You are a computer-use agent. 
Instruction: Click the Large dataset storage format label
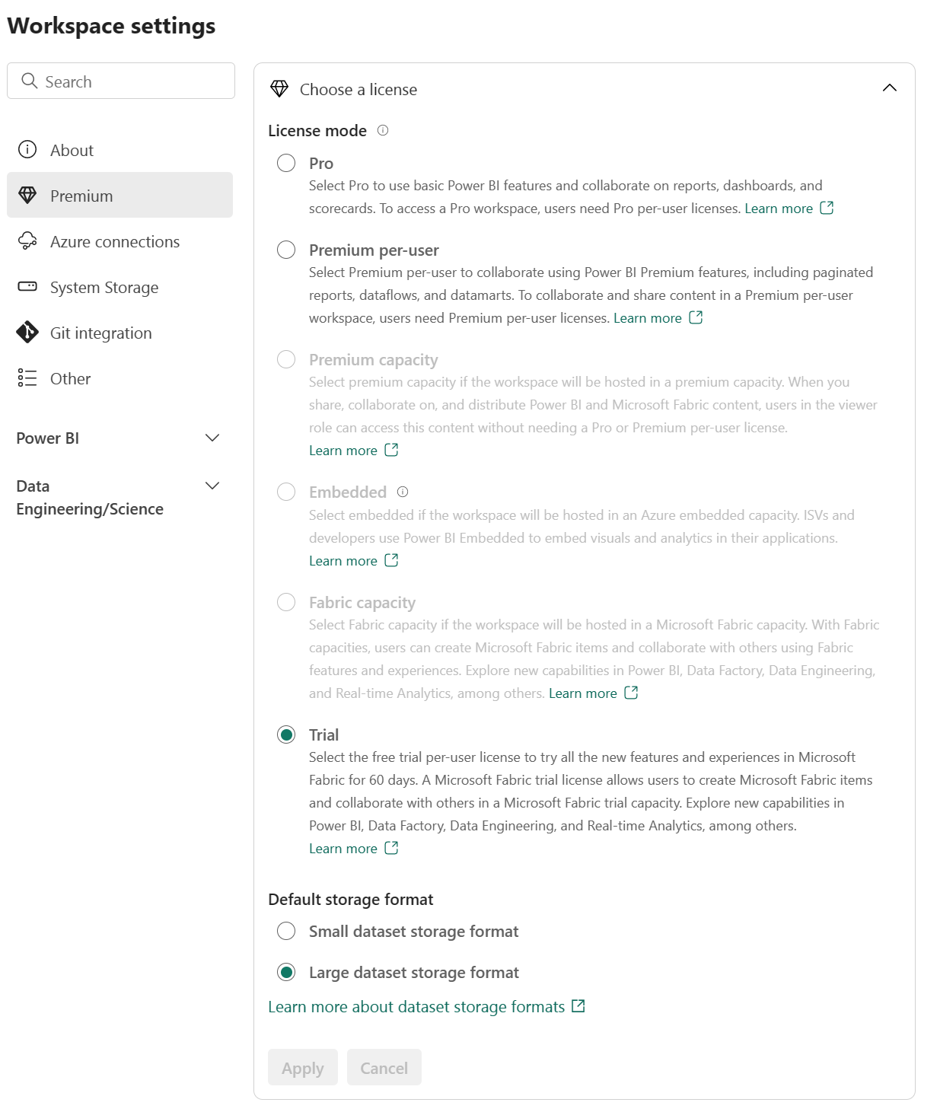[414, 973]
